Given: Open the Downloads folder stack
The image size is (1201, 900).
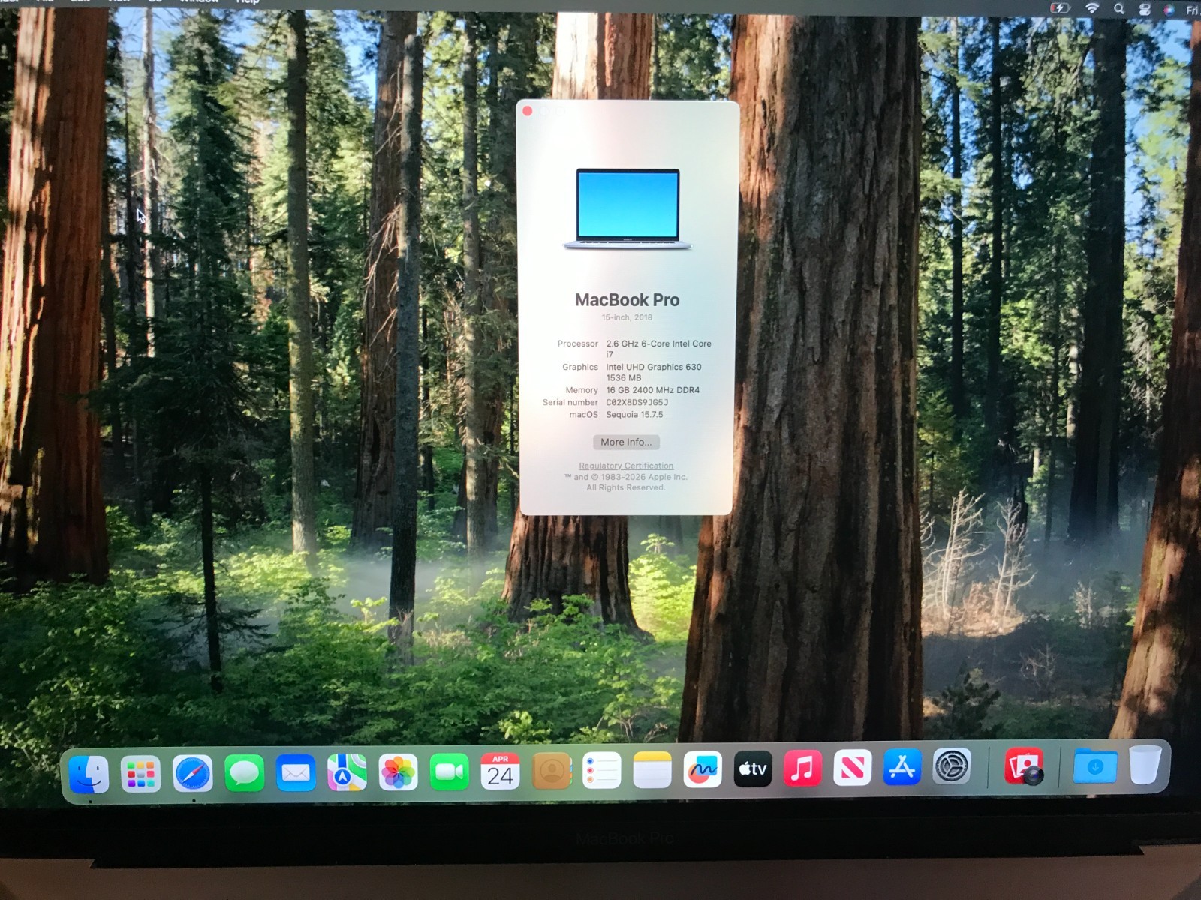Looking at the screenshot, I should (x=1095, y=766).
